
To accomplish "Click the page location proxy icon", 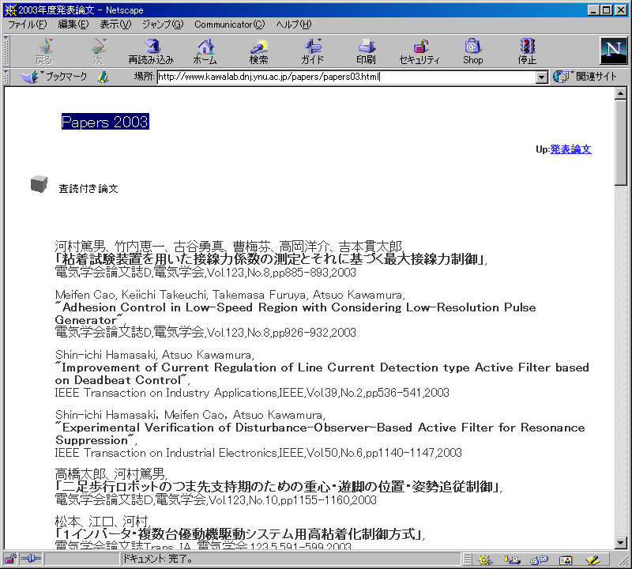I will pos(103,77).
